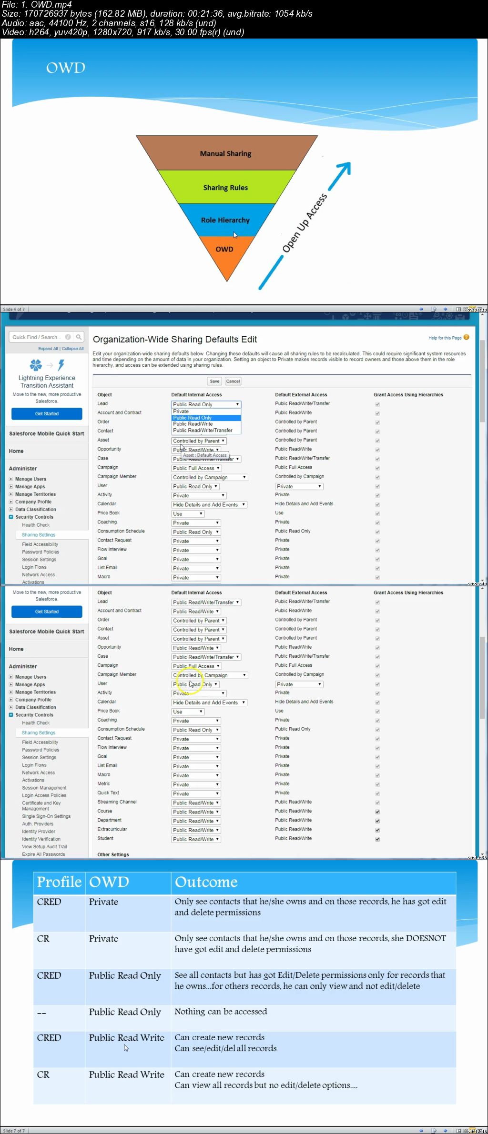Click Macro hierarchy checkbox in lower Salesforce frame
Viewport: 488px width, 1134px height.
377,775
